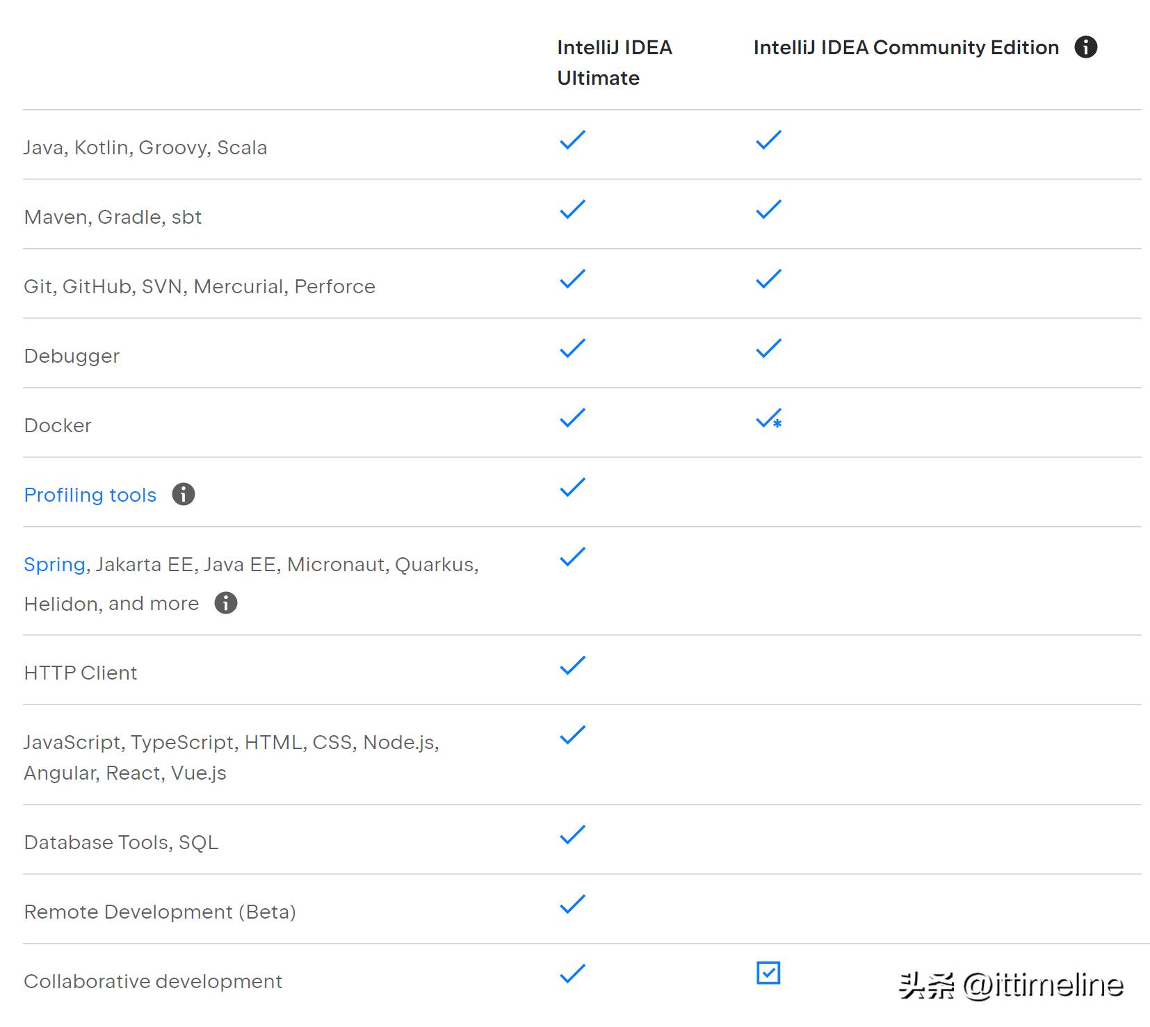The height and width of the screenshot is (1027, 1150).
Task: Click info icon beside Community Edition header
Action: [1085, 47]
